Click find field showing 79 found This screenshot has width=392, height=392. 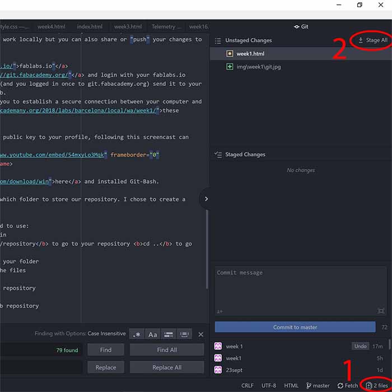pos(41,350)
